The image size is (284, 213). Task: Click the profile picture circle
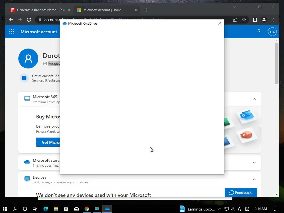pyautogui.click(x=28, y=58)
